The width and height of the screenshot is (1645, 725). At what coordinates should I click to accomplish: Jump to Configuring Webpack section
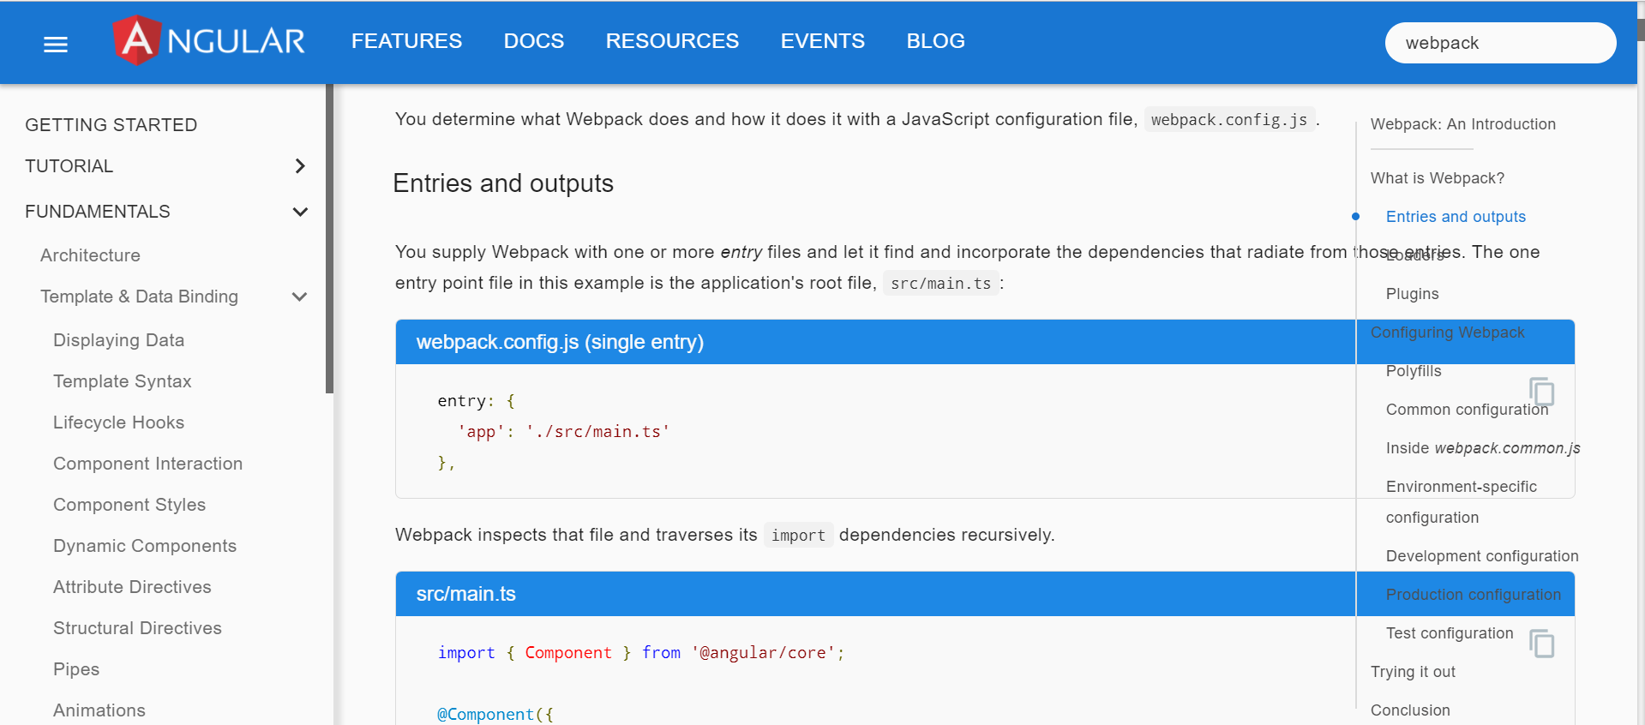1447,333
